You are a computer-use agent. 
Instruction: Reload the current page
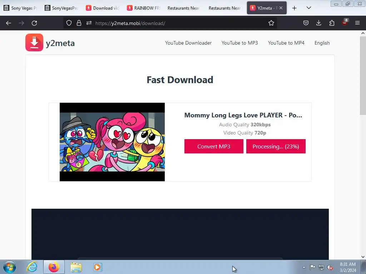click(34, 23)
